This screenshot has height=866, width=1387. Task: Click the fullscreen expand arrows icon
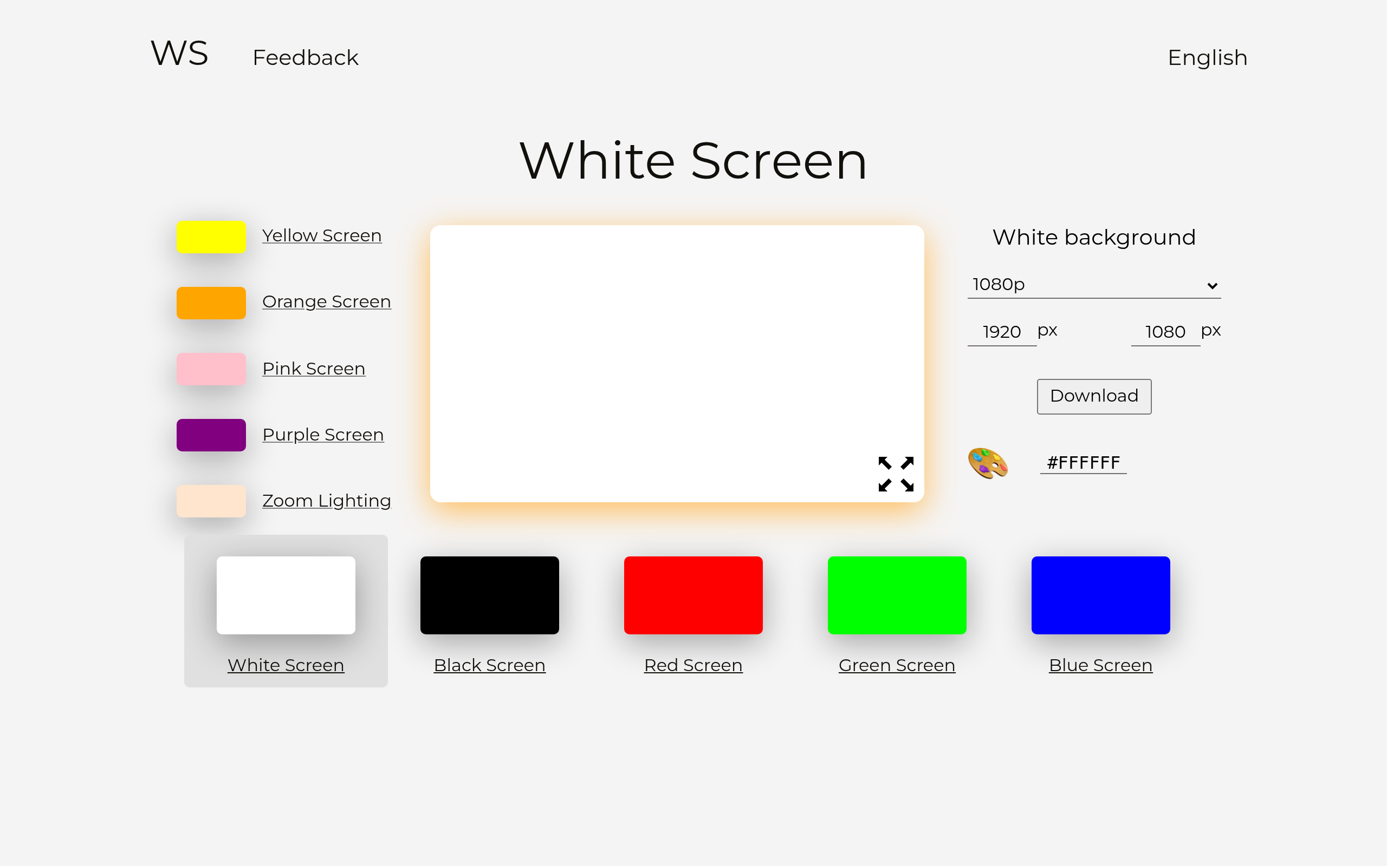click(896, 474)
